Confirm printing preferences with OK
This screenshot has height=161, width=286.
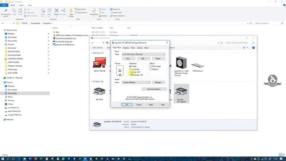[x=127, y=105]
